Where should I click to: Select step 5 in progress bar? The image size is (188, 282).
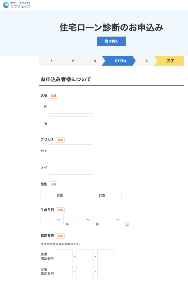pyautogui.click(x=146, y=61)
